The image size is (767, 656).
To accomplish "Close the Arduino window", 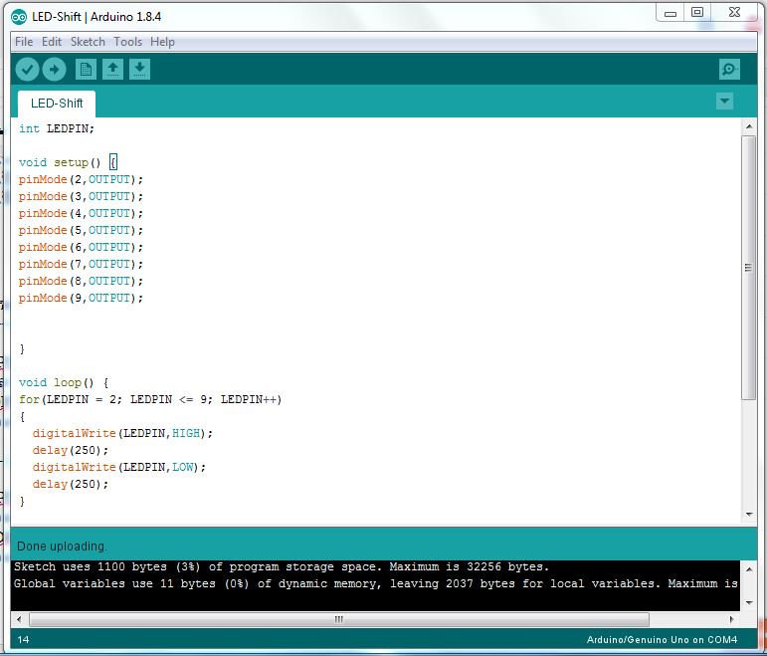I will click(x=734, y=12).
